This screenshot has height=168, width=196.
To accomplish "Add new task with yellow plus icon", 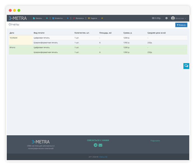I will [x=102, y=18].
